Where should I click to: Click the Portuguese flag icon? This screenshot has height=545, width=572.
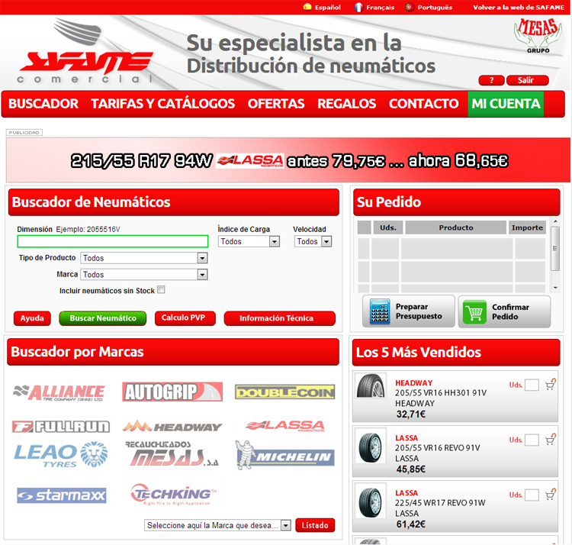point(410,7)
